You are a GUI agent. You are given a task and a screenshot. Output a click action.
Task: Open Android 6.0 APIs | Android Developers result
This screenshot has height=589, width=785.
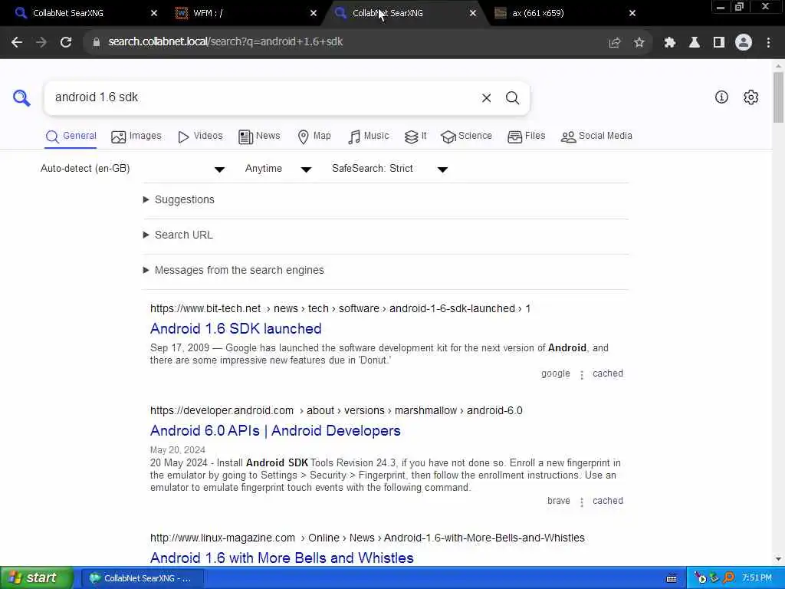point(275,431)
